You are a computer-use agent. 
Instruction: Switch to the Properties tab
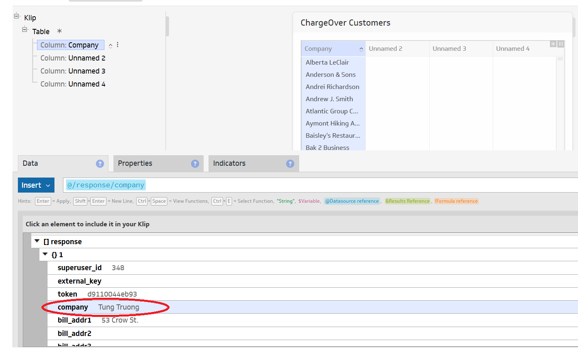[159, 163]
